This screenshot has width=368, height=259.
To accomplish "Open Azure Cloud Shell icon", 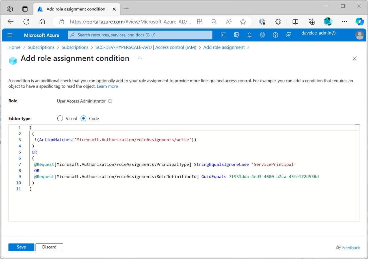I will 223,35.
